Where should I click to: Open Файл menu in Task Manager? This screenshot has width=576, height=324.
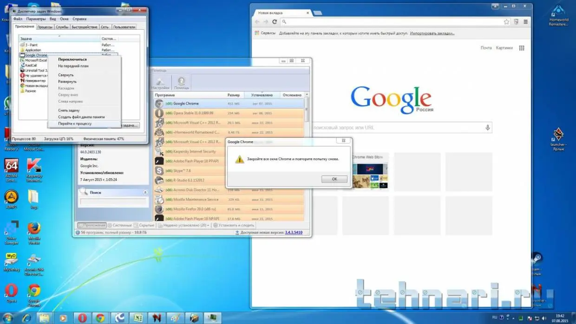[18, 19]
